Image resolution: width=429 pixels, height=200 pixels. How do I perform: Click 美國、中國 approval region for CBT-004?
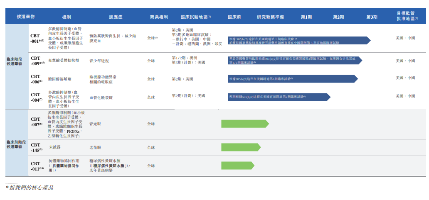405,96
